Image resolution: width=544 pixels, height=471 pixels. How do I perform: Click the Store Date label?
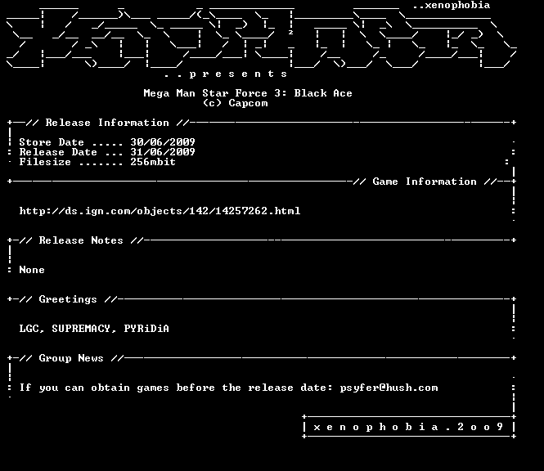pos(52,142)
